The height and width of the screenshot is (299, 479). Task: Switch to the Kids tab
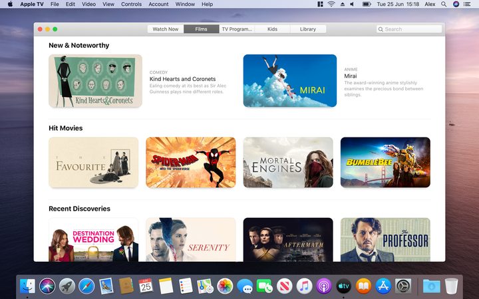pos(272,29)
